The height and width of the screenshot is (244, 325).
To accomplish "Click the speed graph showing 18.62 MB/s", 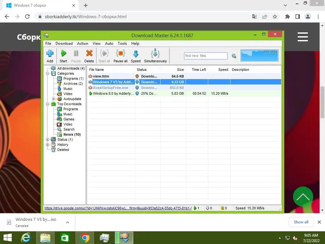I will (260, 55).
